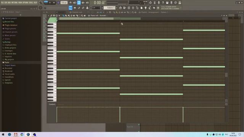
Task: Open the mixer view icon
Action: (x=133, y=8)
